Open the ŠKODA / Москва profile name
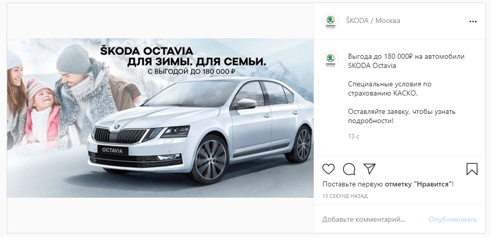 coord(373,20)
